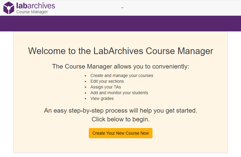The height and width of the screenshot is (157, 241).
Task: Click bullet point beside "Edit your sections"
Action: [86, 82]
